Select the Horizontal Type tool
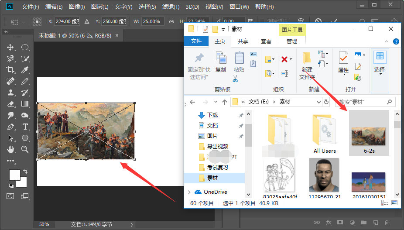 tap(25, 127)
